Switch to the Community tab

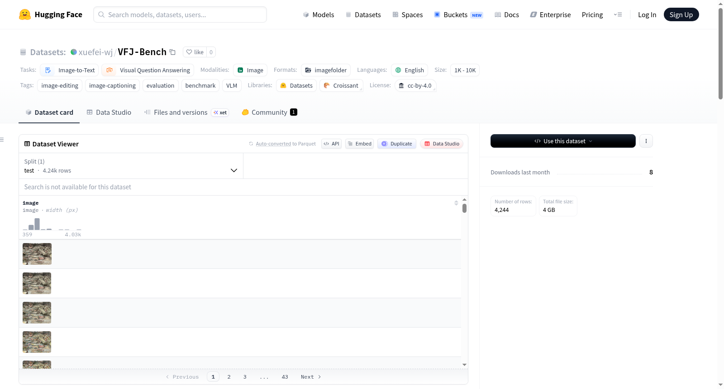tap(269, 112)
